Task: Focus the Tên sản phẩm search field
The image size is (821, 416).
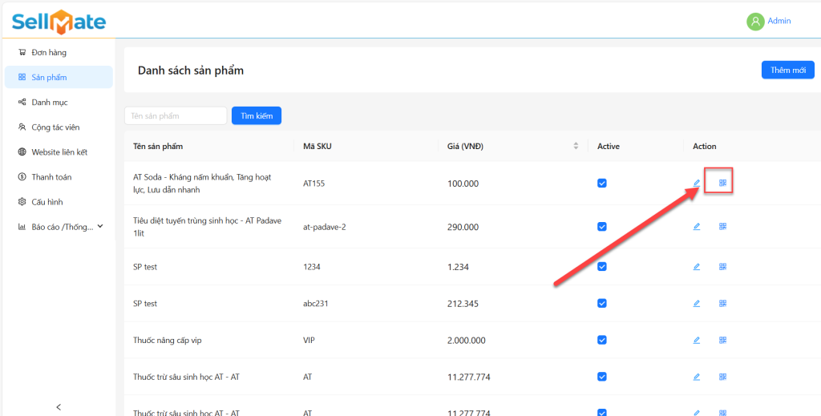Action: click(x=176, y=116)
